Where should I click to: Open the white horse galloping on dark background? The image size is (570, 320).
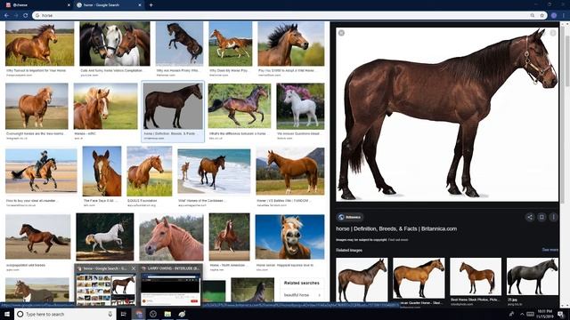(x=105, y=237)
